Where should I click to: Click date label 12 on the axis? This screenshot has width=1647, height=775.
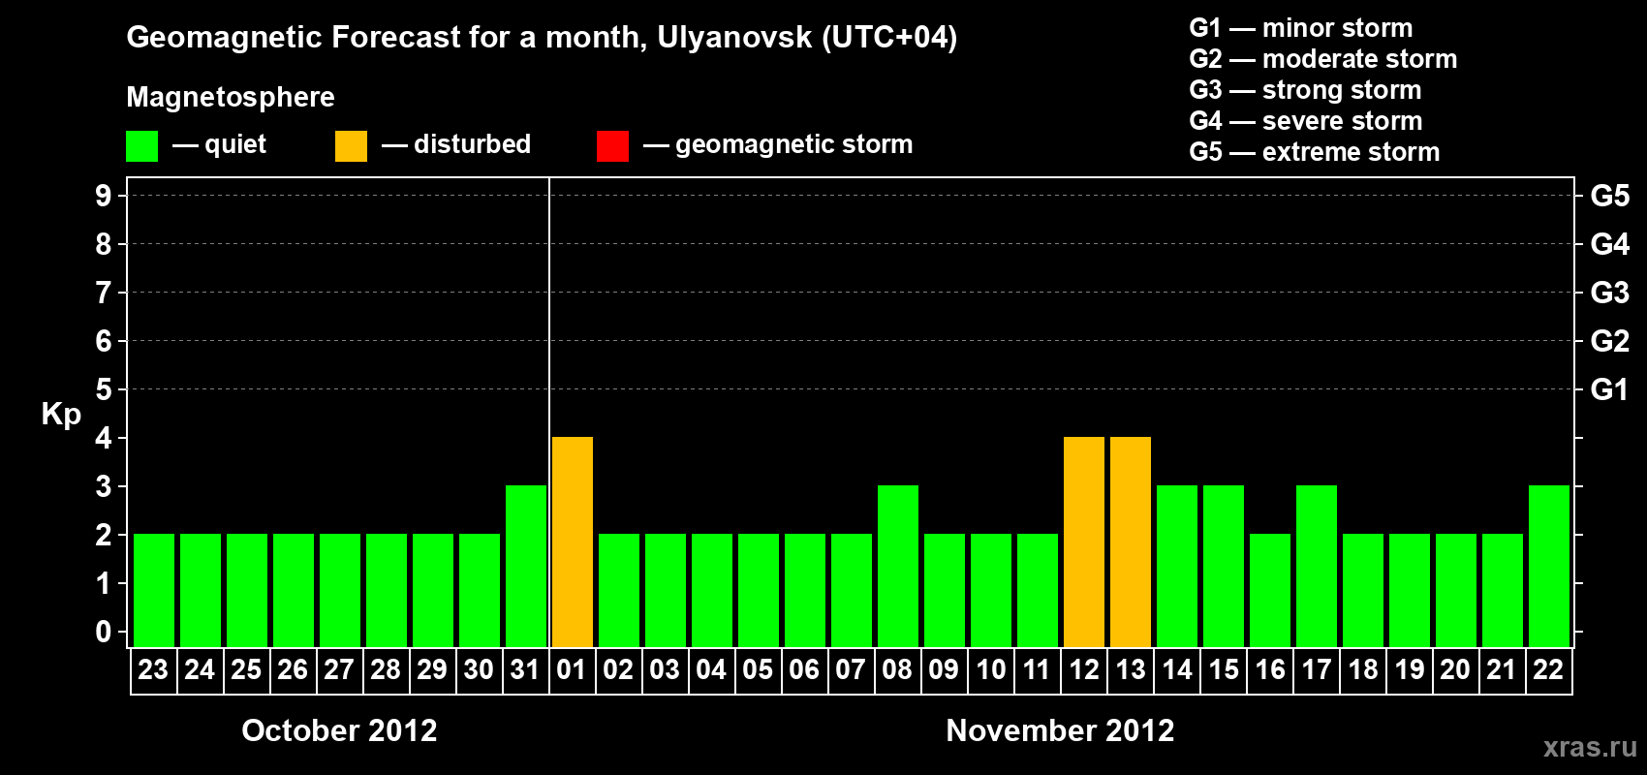[x=1083, y=669]
